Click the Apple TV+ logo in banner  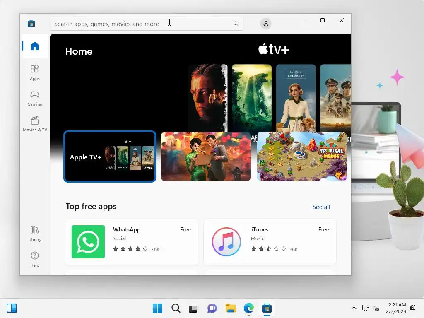[274, 49]
